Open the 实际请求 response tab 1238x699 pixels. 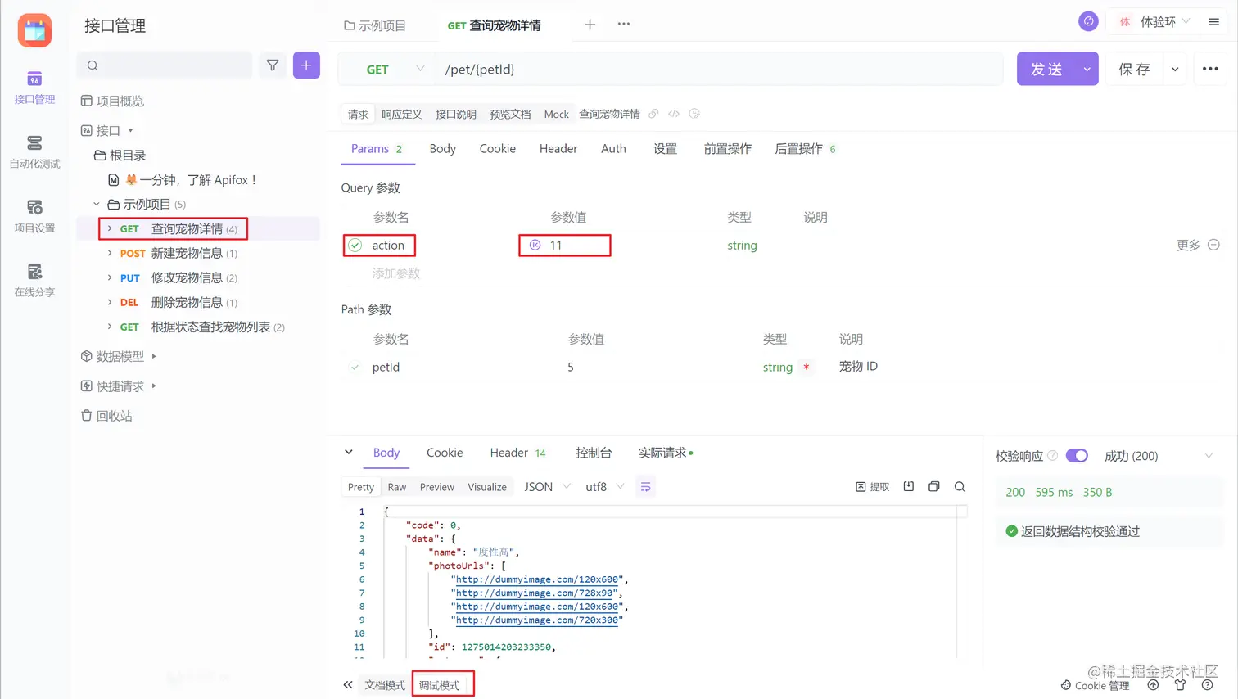click(x=665, y=453)
